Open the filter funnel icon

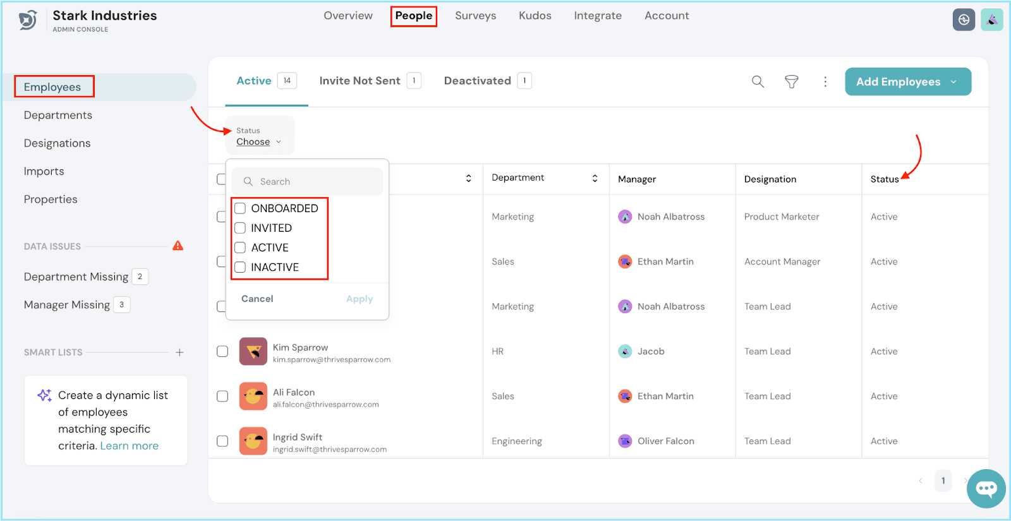[x=792, y=81]
